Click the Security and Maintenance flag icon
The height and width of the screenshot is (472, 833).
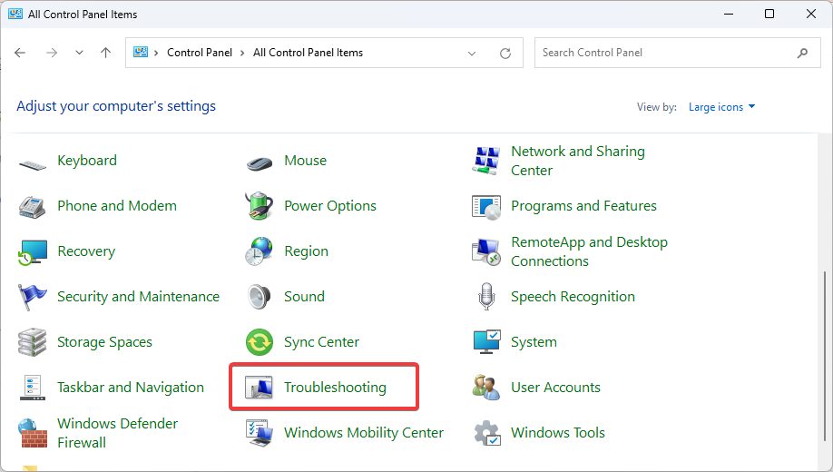tap(33, 297)
